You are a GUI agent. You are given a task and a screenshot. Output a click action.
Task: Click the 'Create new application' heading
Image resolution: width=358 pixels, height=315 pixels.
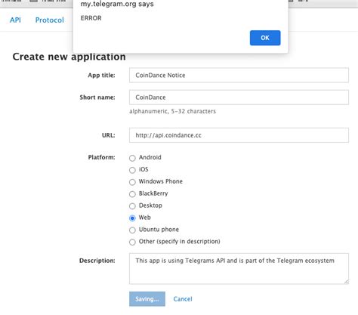click(69, 57)
